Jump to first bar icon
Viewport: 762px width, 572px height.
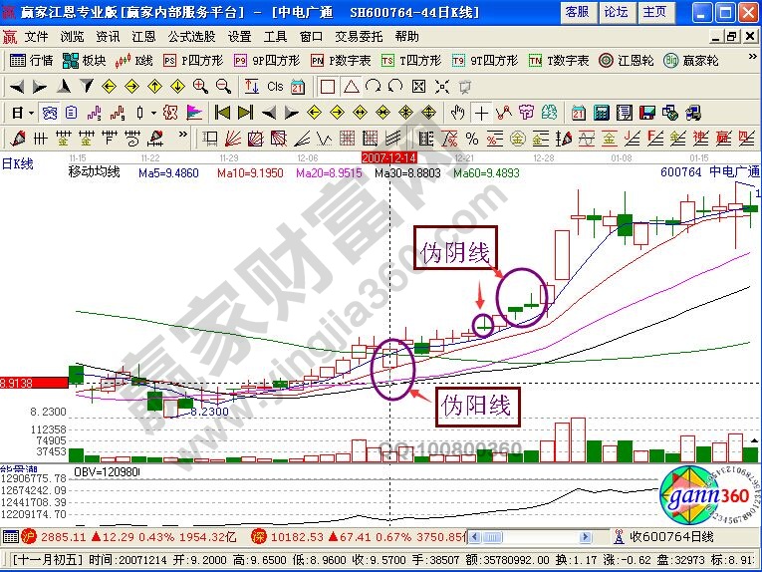click(222, 113)
